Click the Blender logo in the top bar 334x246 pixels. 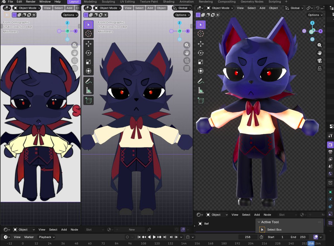click(3, 2)
